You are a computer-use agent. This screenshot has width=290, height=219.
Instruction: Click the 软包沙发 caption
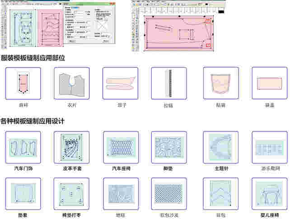pos(169,215)
